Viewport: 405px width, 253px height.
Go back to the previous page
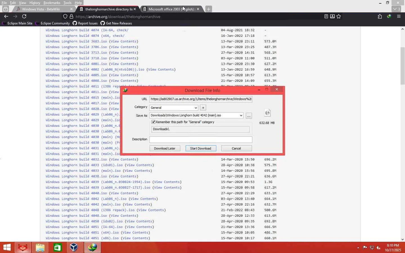pyautogui.click(x=6, y=17)
